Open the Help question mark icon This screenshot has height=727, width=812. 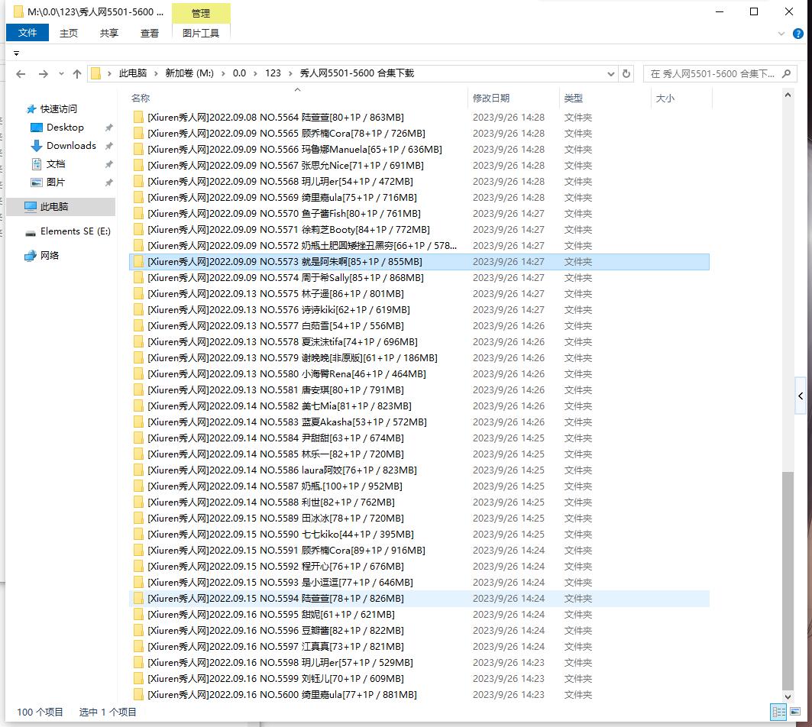[798, 34]
